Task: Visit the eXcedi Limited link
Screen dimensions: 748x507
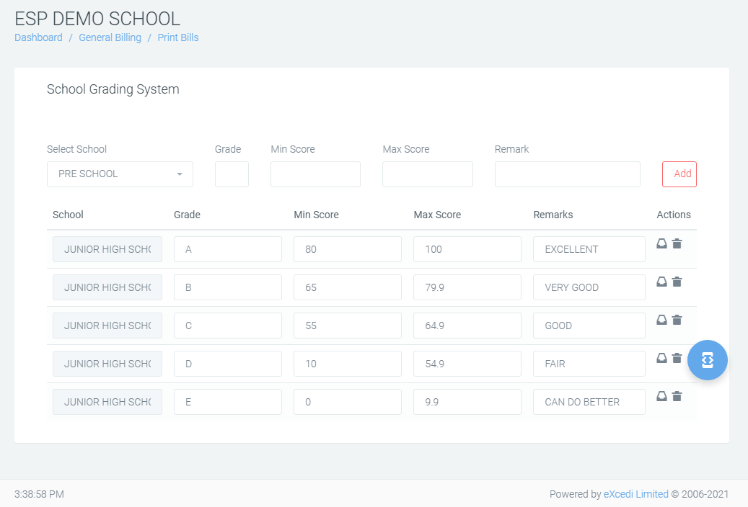Action: click(635, 494)
